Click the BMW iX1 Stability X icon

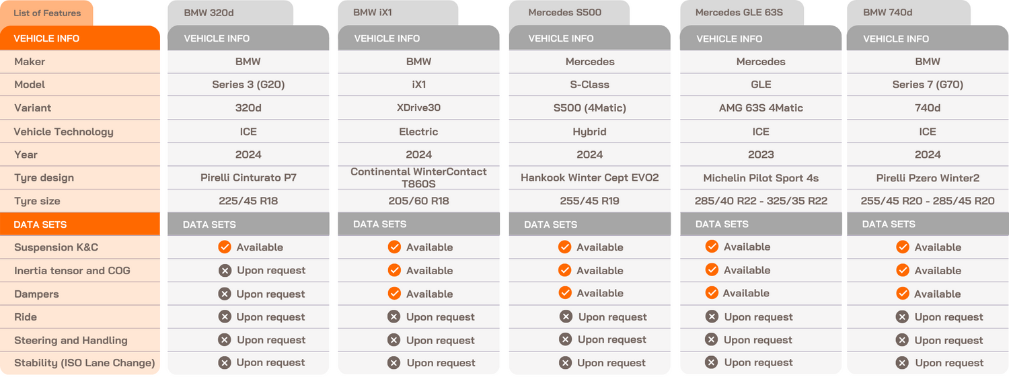[394, 363]
